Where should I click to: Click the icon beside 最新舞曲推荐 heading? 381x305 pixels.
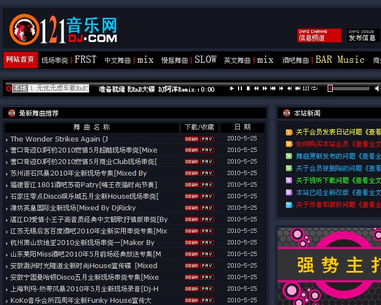(12, 113)
